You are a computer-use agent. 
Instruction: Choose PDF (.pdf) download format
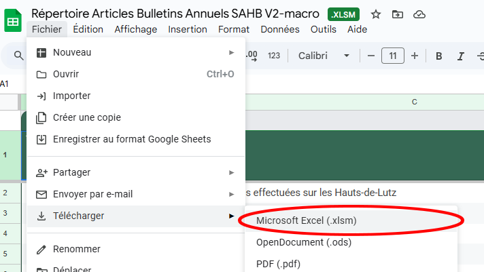(x=277, y=263)
